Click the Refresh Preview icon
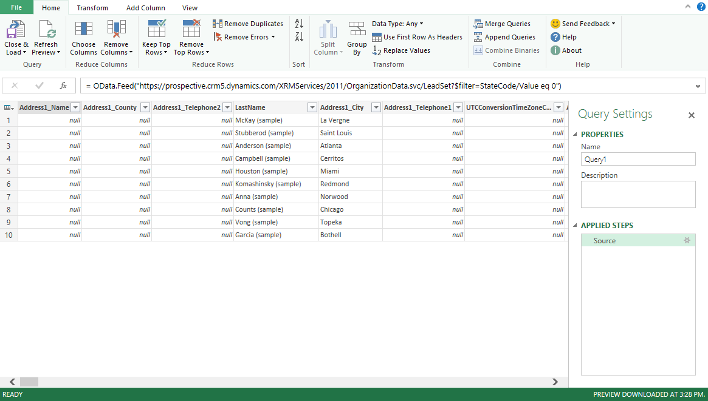The width and height of the screenshot is (708, 401). pyautogui.click(x=46, y=29)
